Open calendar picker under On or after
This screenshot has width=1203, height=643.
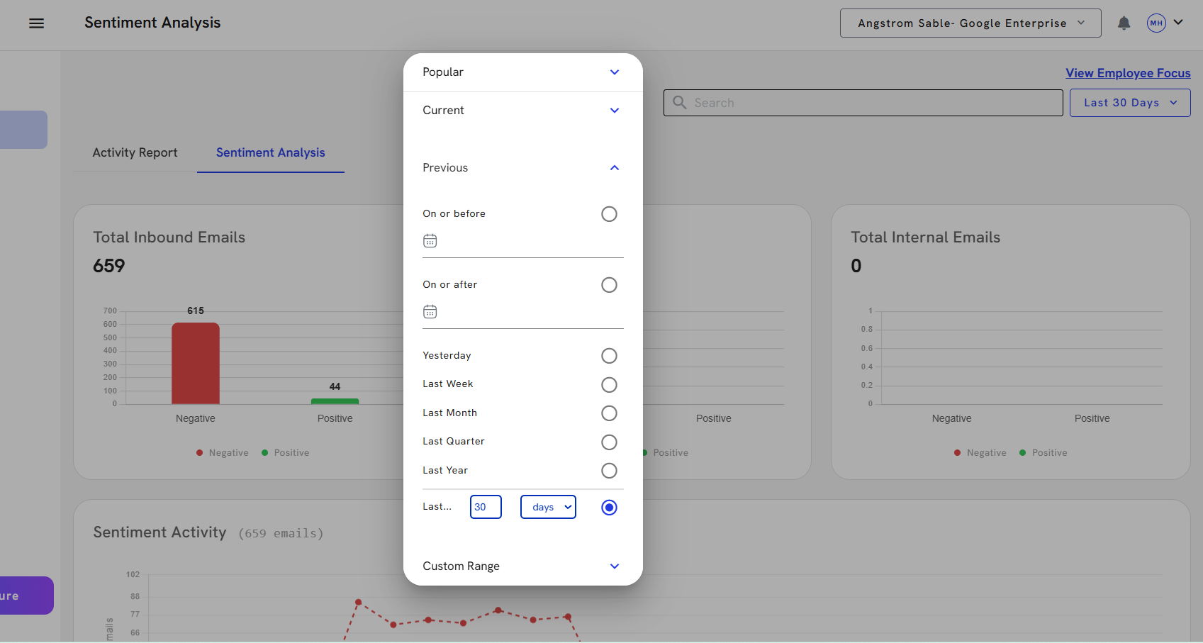click(430, 312)
